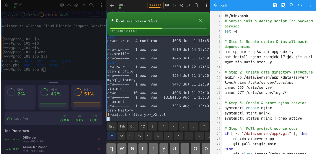Image resolution: width=316 pixels, height=154 pixels.
Task: Open keyboard icon in 101W terminal toolbar
Action: point(62,6)
